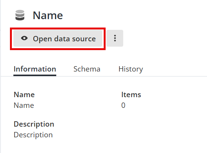Screen dimensions: 207x153
Task: Switch to the Schema tab
Action: click(87, 69)
